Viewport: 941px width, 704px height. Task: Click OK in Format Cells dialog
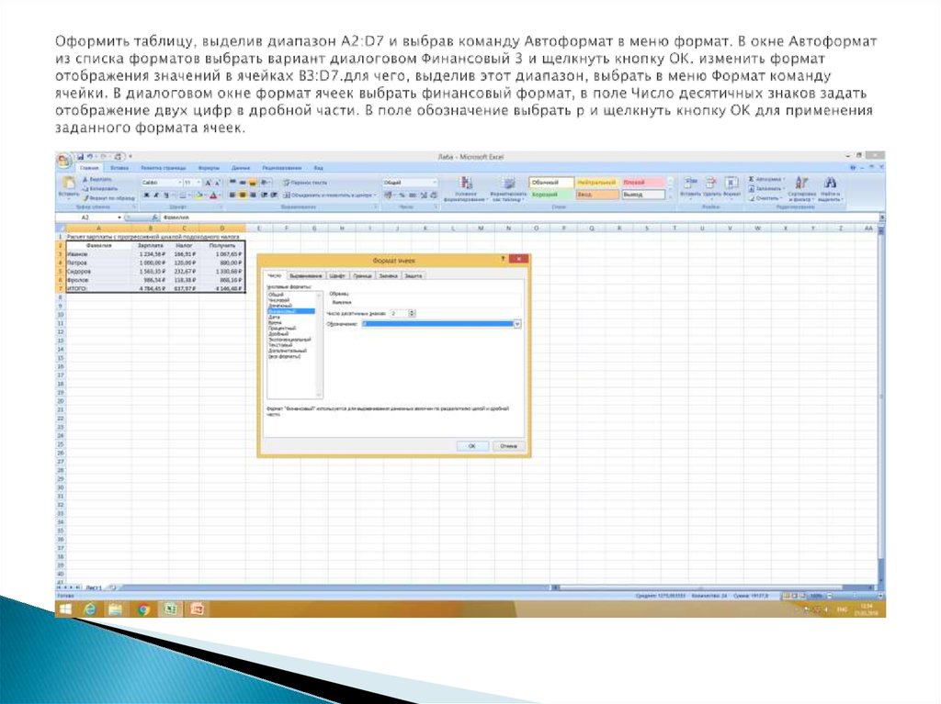tap(471, 446)
